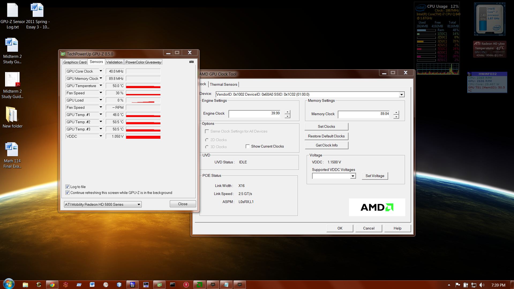Switch to GPU-Z graphics card taskbar icon
The image size is (514, 289).
tap(159, 285)
